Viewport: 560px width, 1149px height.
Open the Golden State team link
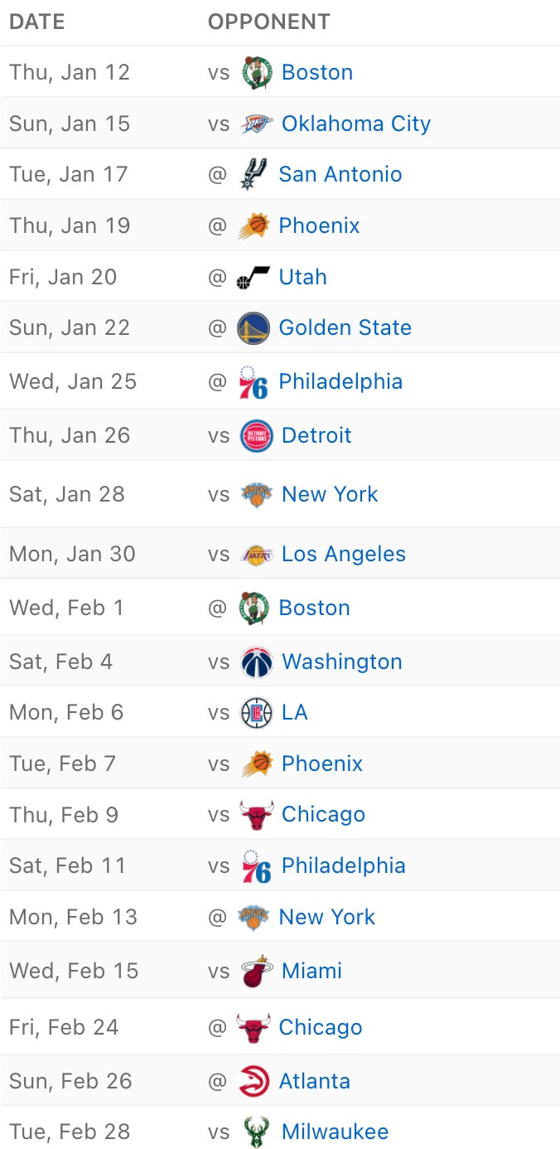pos(345,327)
